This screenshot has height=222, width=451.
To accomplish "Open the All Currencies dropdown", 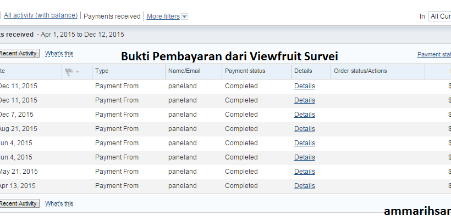I will 439,16.
